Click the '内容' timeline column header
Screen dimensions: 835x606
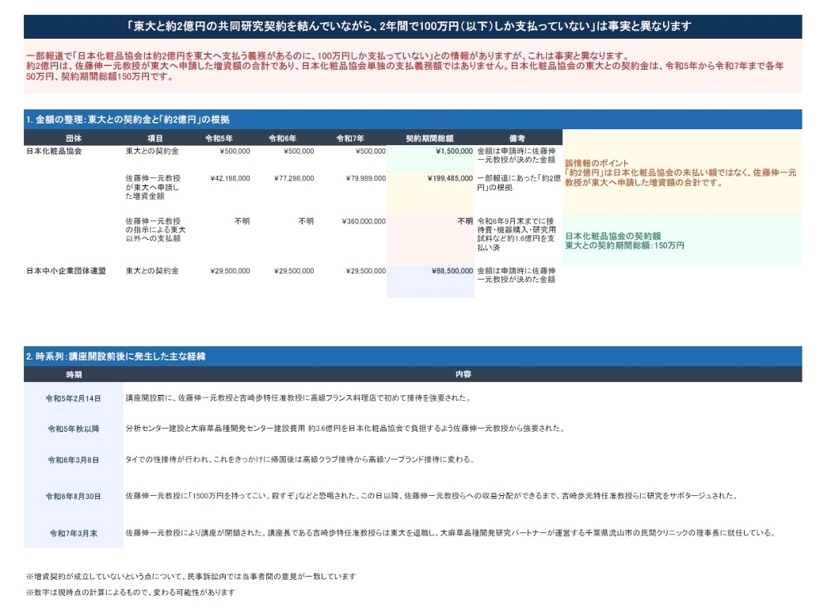[x=463, y=375]
